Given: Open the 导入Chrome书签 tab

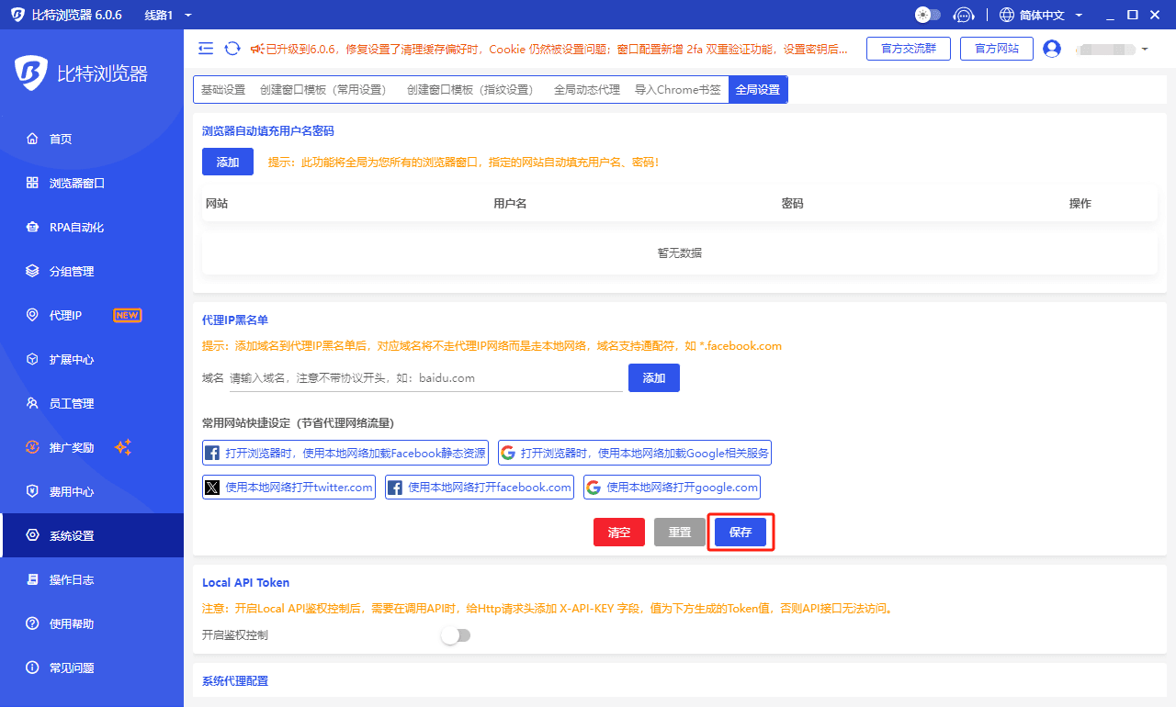Looking at the screenshot, I should pos(678,89).
